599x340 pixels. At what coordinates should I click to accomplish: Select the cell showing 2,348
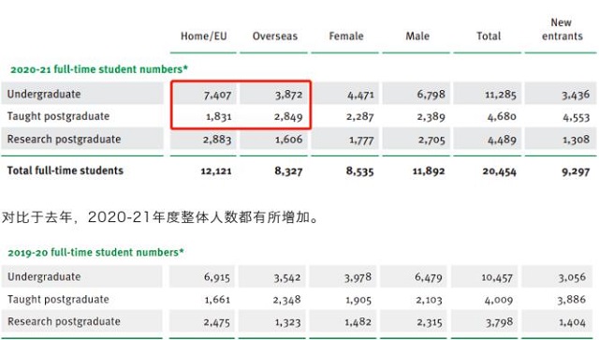click(287, 301)
